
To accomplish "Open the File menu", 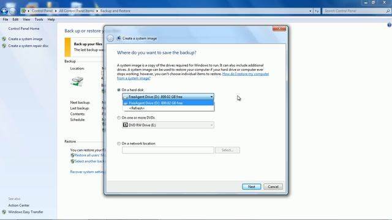I will [x=6, y=20].
